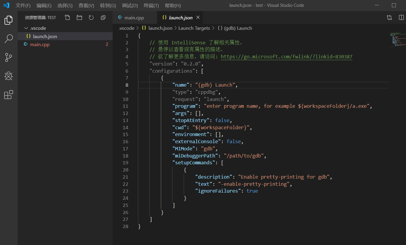Click the editor minimap preview
Screen dimensions: 406x245
(397, 40)
